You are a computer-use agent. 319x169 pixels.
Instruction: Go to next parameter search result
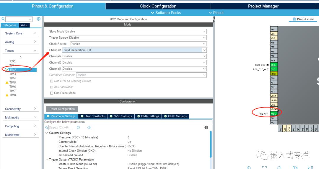point(89,127)
